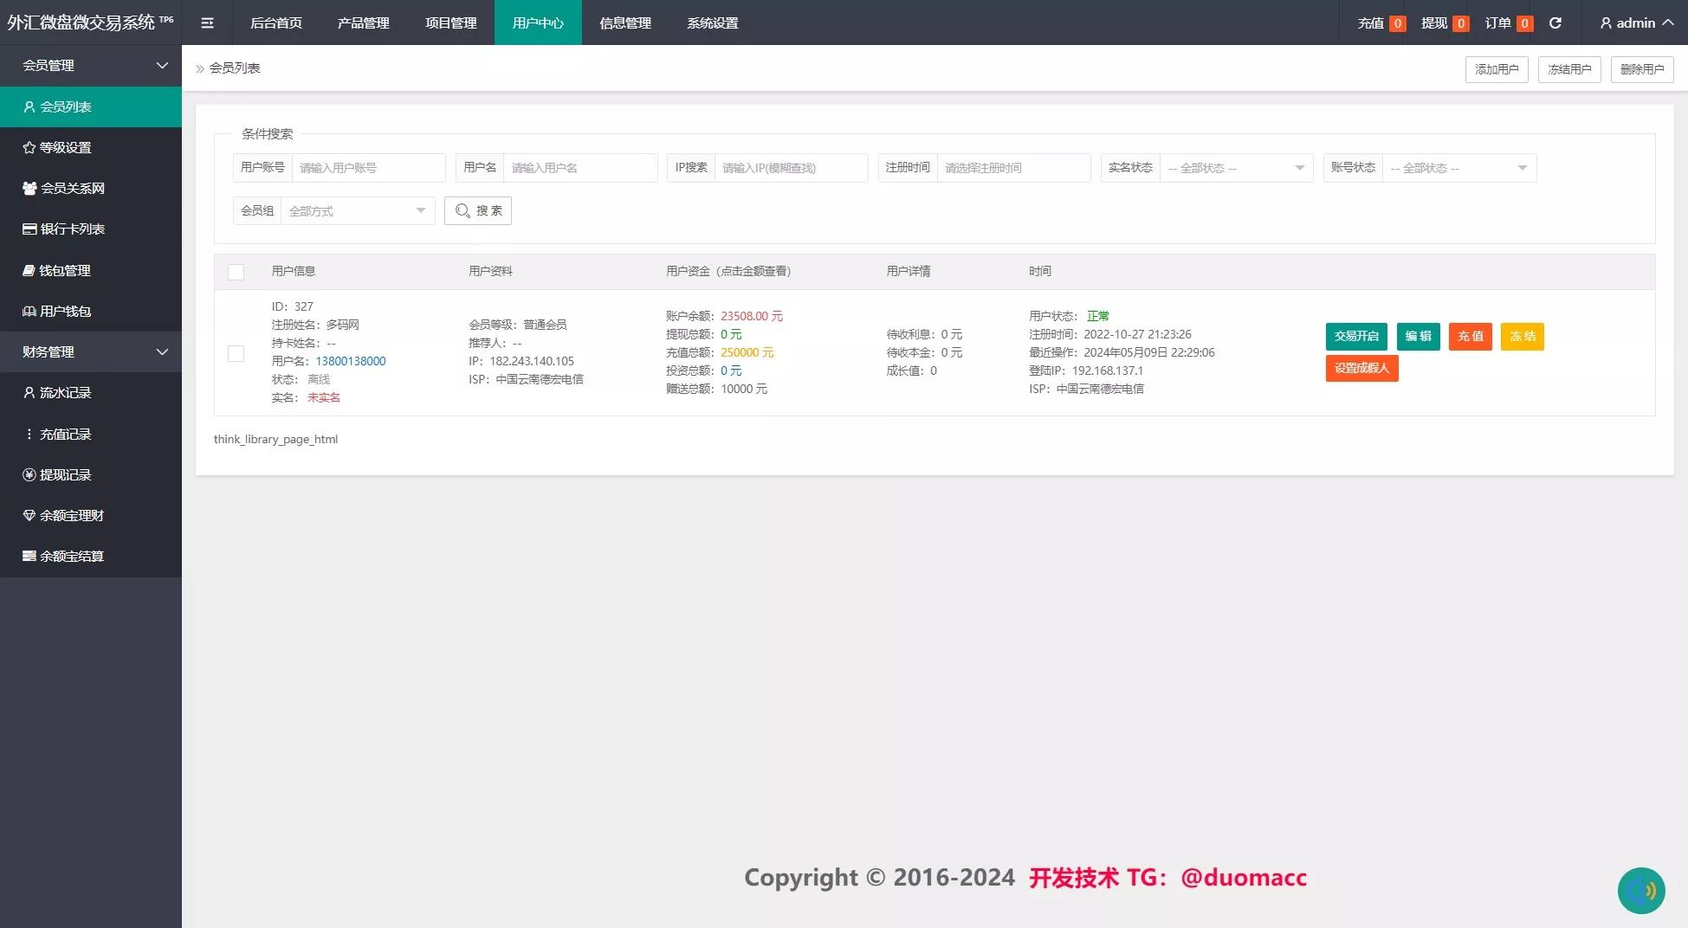1688x928 pixels.
Task: Open 余额宝理财 diamond icon in sidebar
Action: click(x=29, y=516)
